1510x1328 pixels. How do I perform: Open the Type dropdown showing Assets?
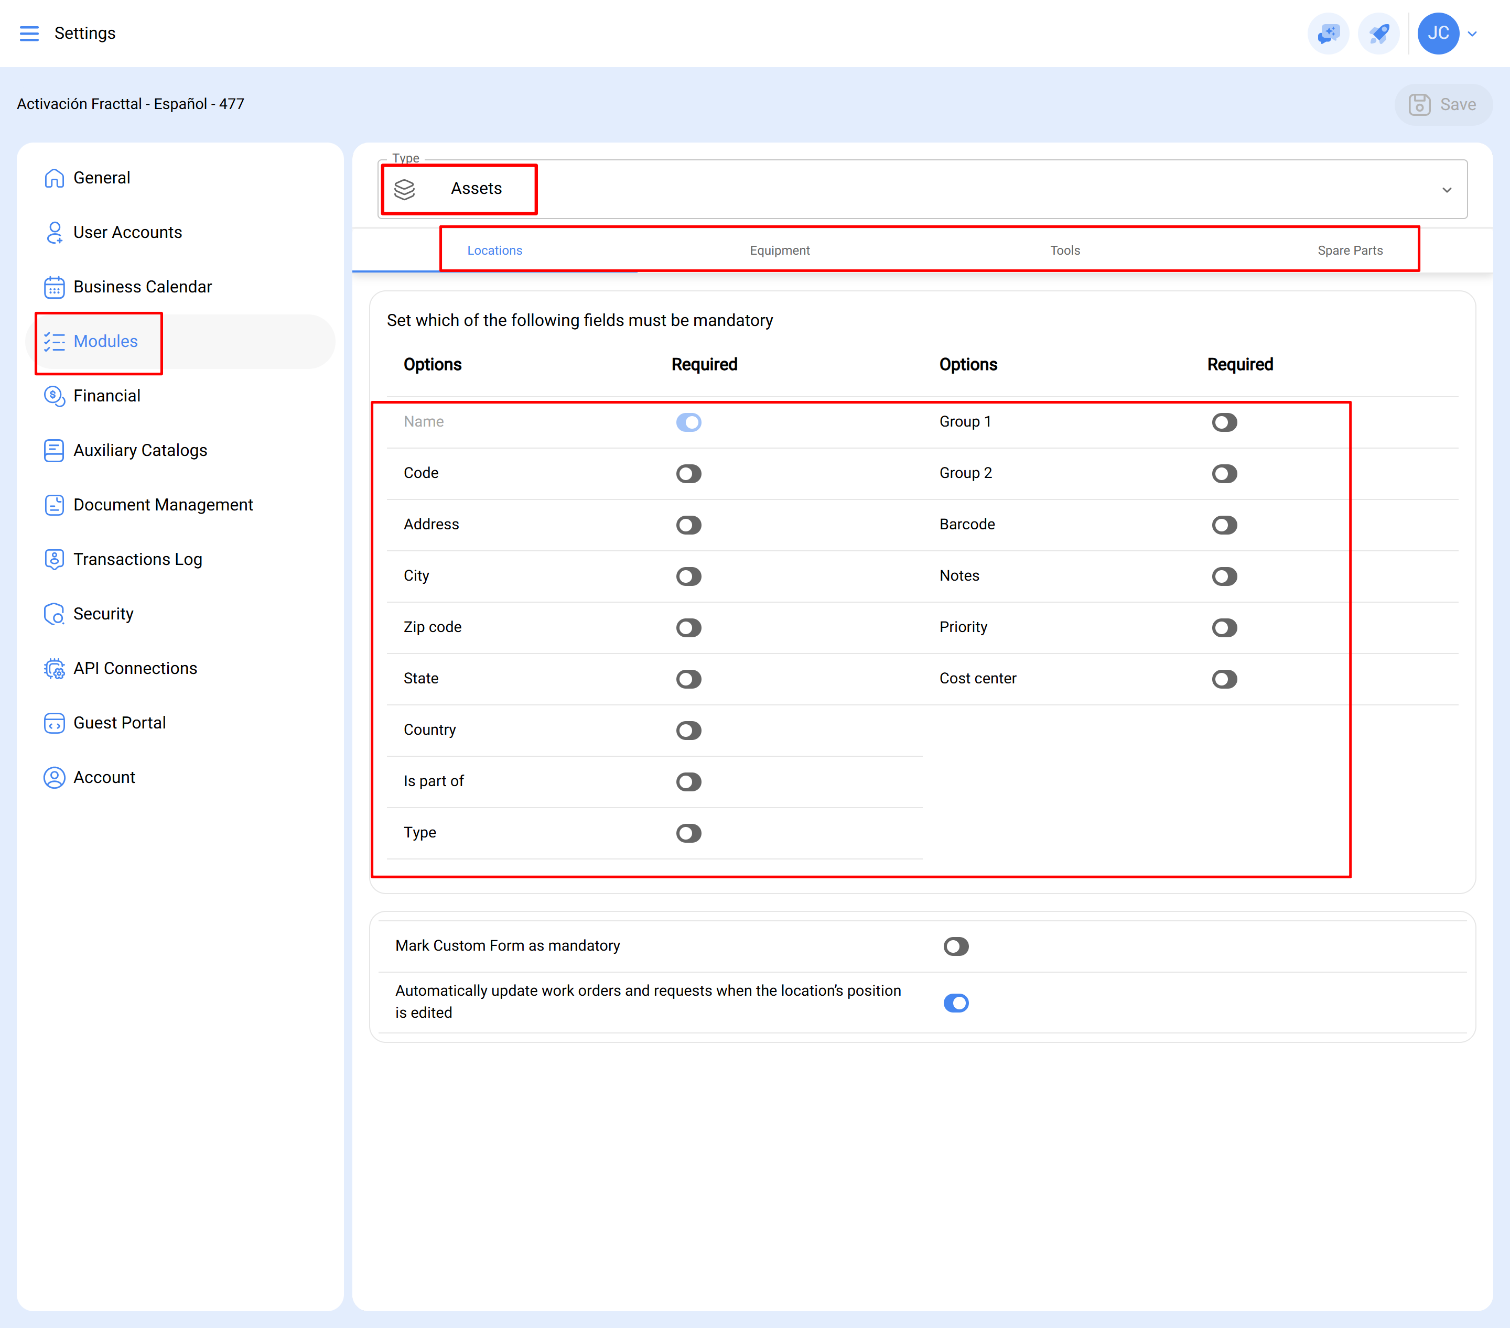[x=1447, y=189]
